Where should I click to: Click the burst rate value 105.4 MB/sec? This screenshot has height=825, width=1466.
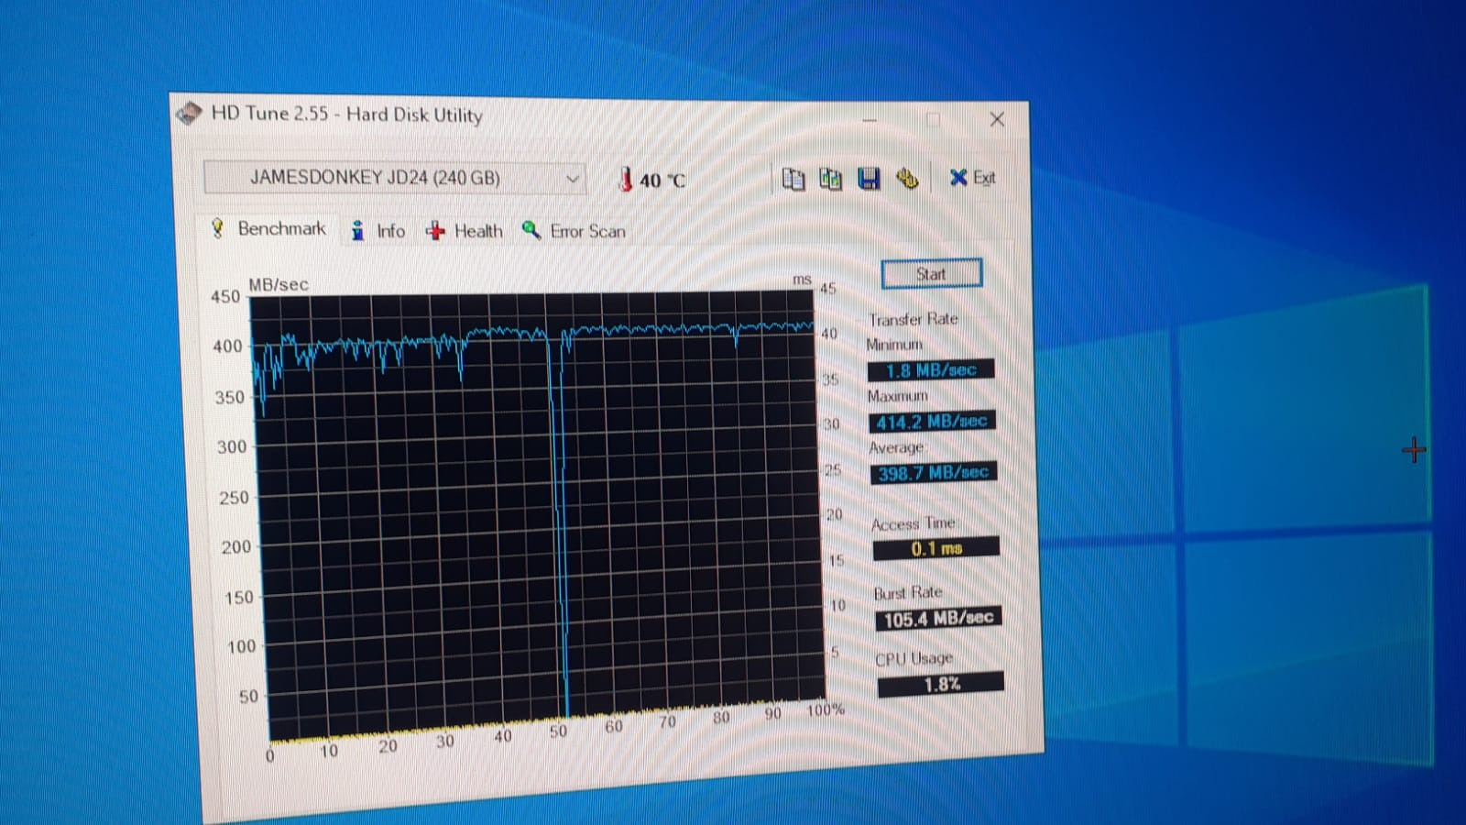click(x=938, y=619)
